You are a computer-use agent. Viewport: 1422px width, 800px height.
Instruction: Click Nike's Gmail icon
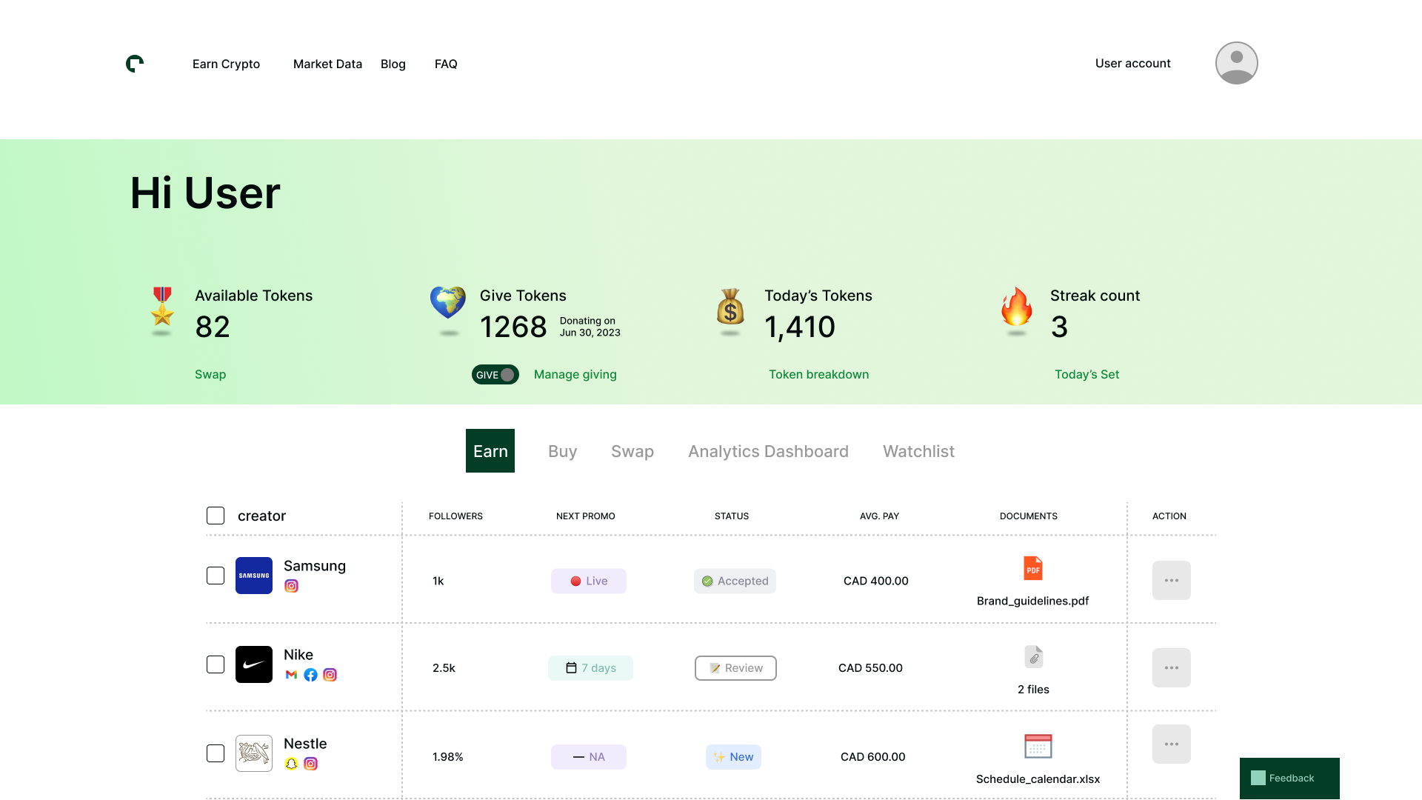click(x=292, y=675)
